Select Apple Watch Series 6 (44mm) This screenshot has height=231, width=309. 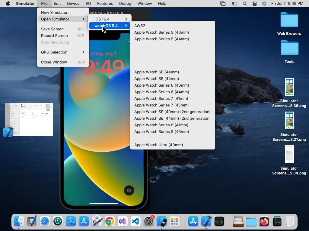(x=172, y=92)
